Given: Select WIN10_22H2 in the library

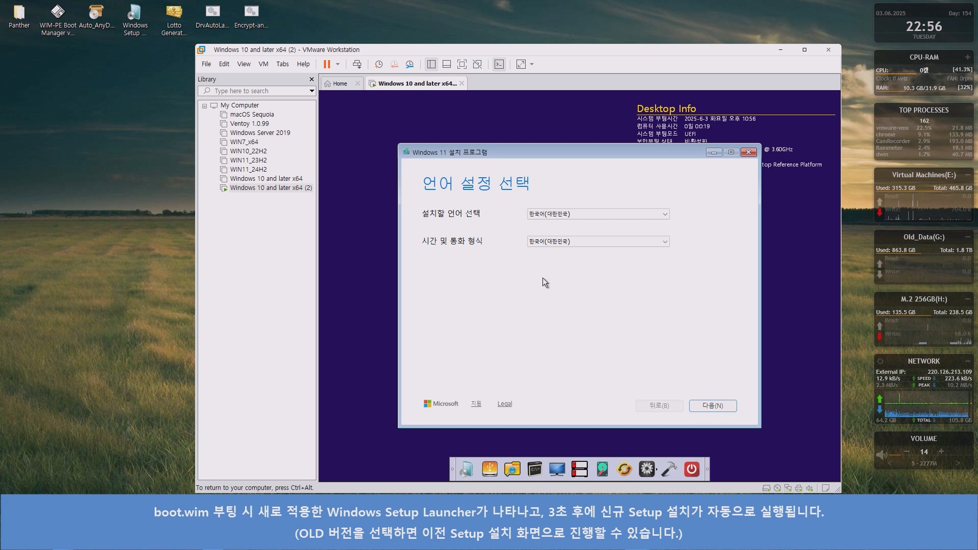Looking at the screenshot, I should click(248, 151).
